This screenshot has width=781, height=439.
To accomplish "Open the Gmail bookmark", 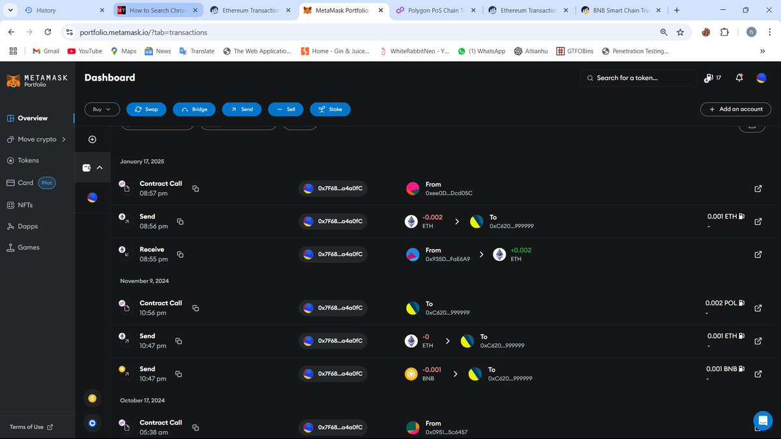I will [x=45, y=51].
